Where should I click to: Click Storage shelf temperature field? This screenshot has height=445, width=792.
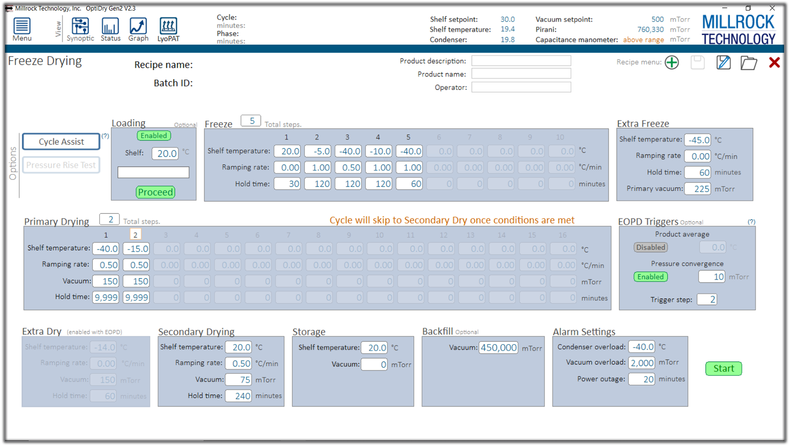[x=374, y=347]
